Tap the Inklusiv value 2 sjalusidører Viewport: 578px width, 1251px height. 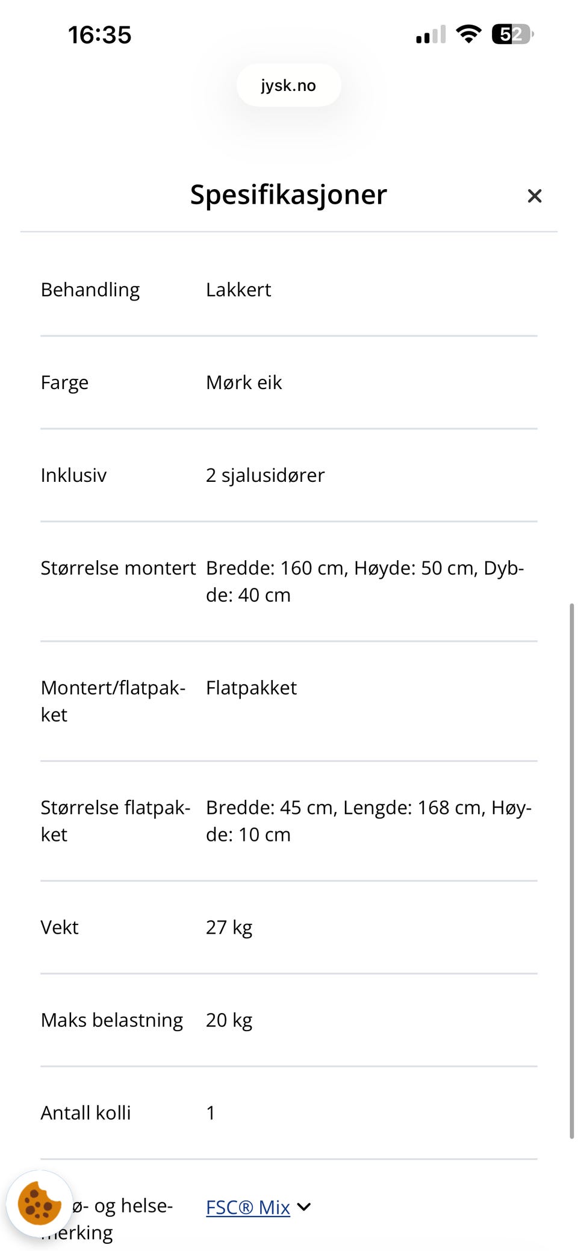coord(265,475)
